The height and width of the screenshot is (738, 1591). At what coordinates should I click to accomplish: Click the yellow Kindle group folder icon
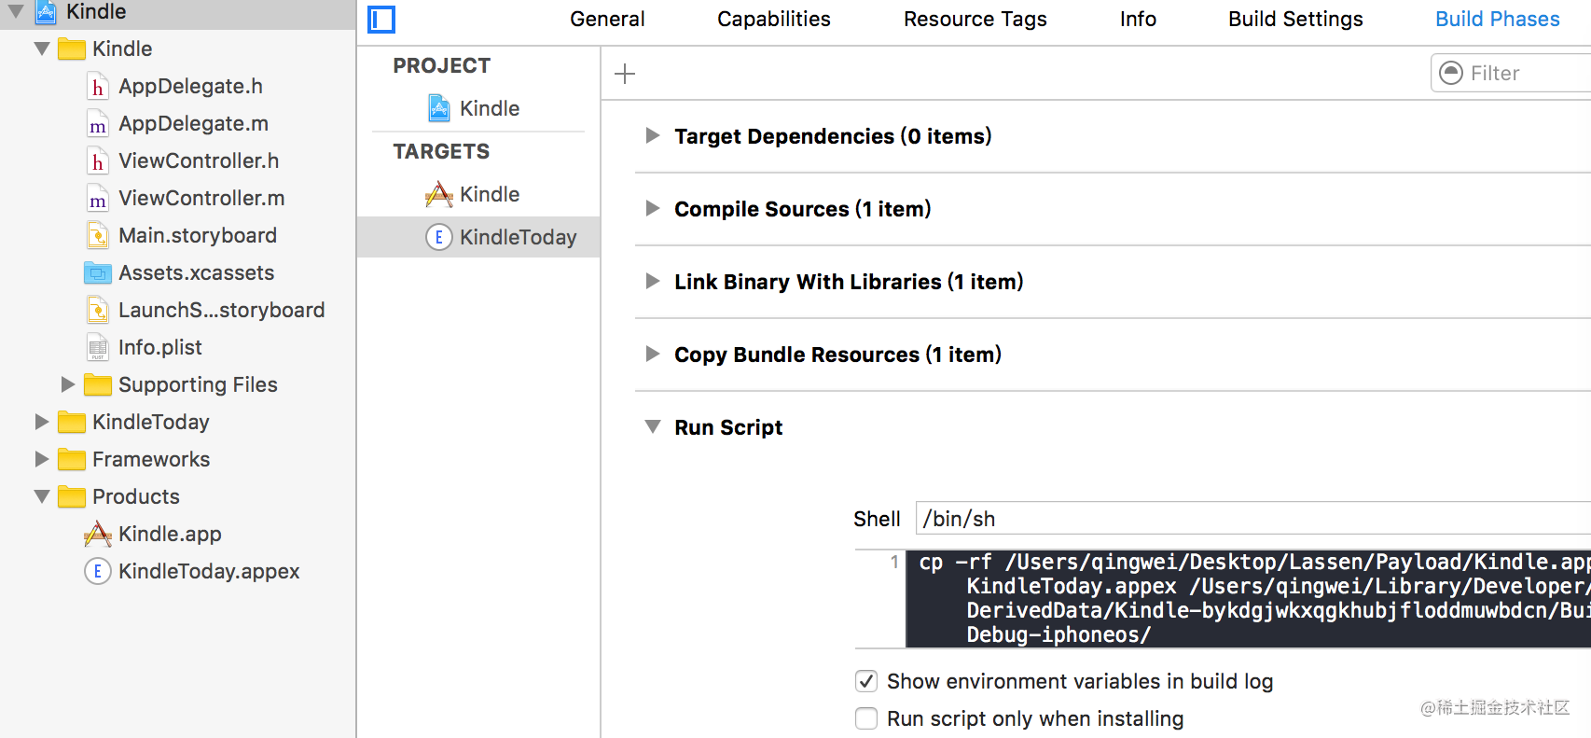coord(72,49)
